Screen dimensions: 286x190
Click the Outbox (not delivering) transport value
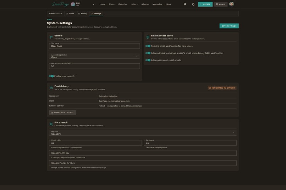[108, 96]
